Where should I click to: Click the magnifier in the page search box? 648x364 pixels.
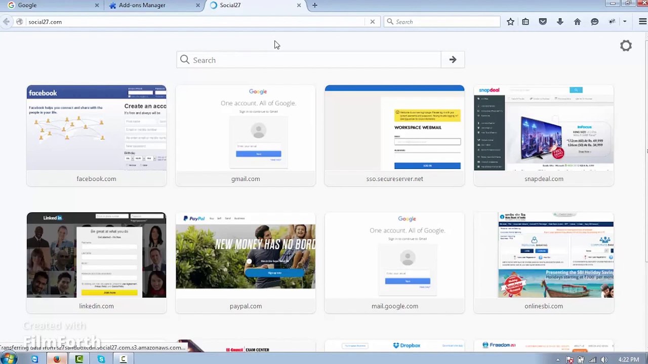(185, 60)
